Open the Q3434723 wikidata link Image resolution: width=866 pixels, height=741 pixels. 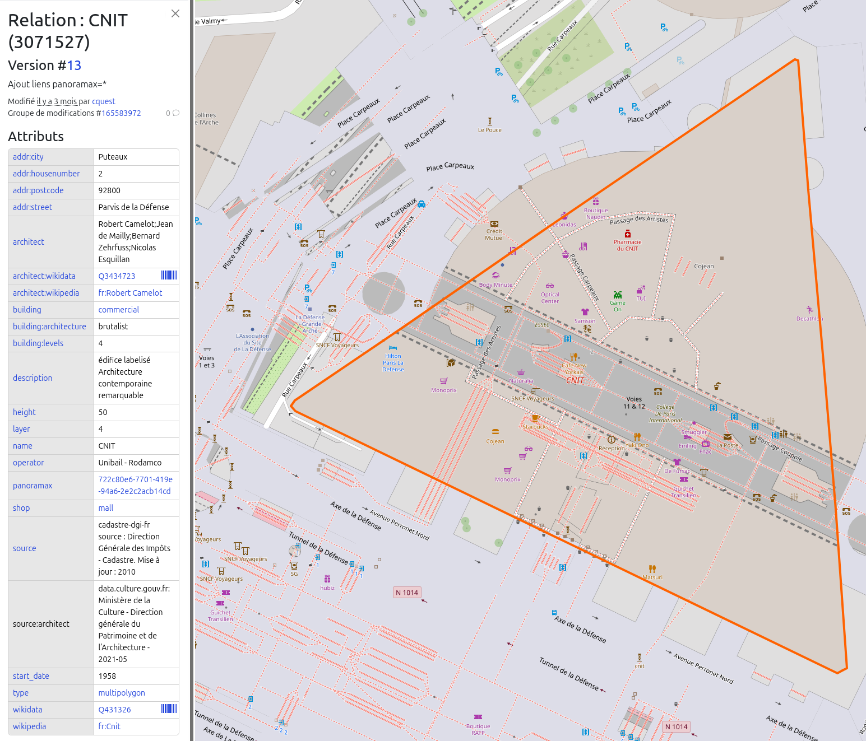117,276
